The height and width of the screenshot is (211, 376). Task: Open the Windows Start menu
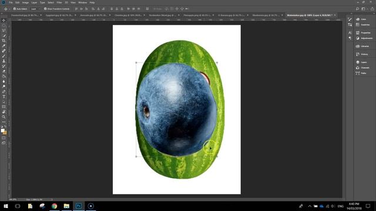pyautogui.click(x=6, y=206)
